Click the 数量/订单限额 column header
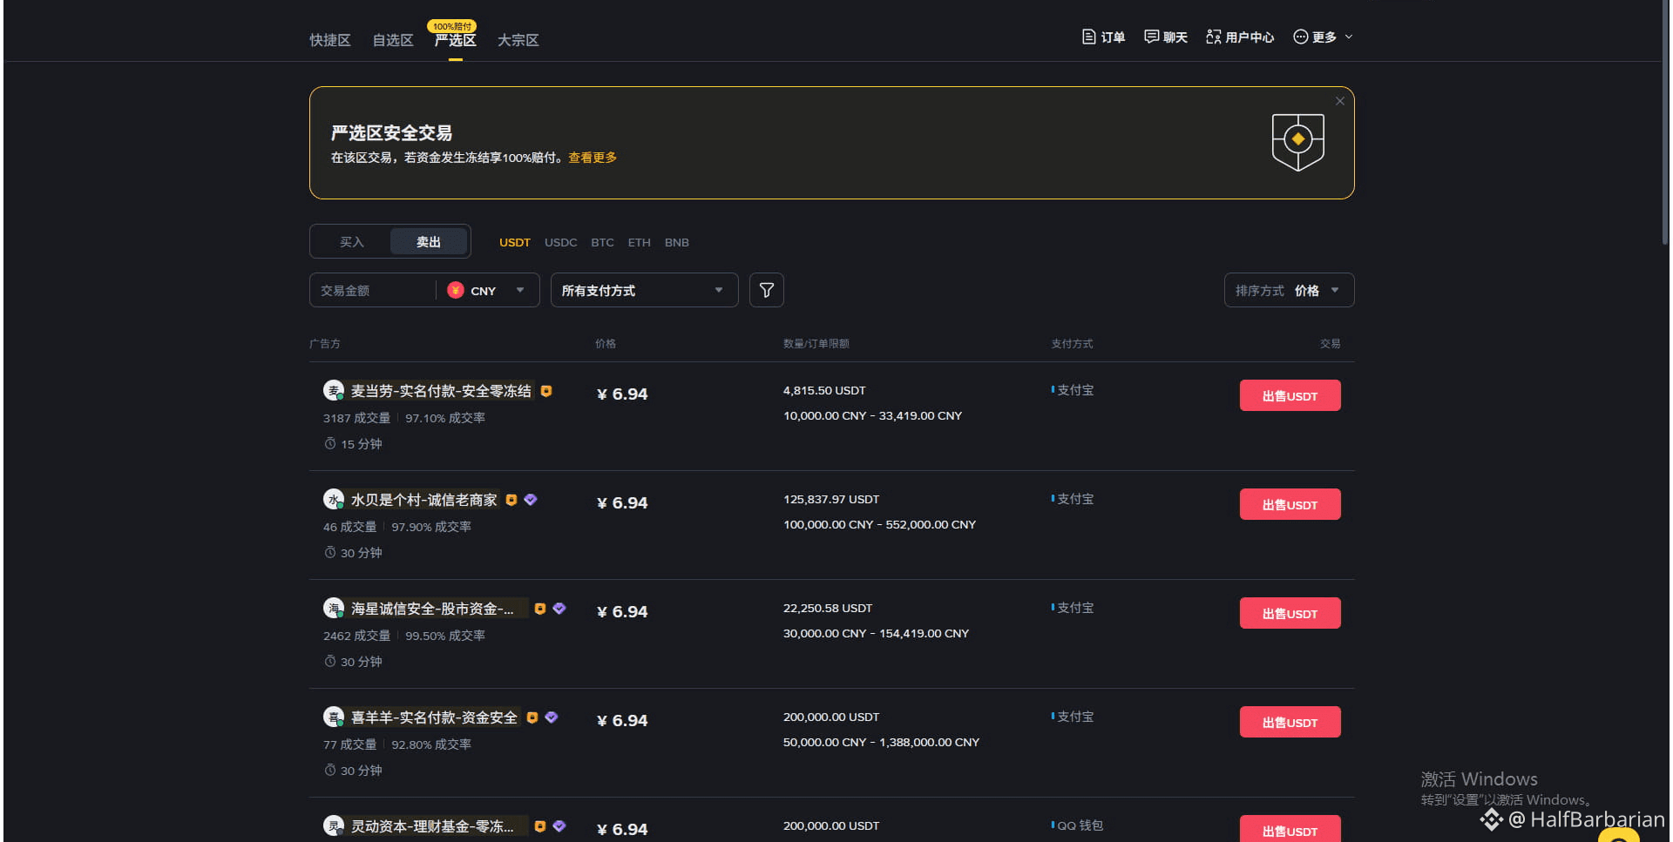Screen dimensions: 1673x842 [816, 344]
